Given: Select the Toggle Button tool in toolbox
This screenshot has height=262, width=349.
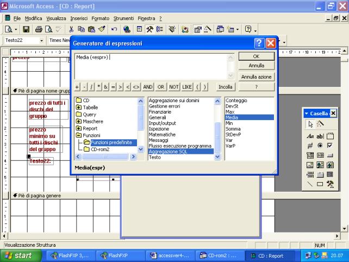Looking at the screenshot, I should tap(310, 146).
